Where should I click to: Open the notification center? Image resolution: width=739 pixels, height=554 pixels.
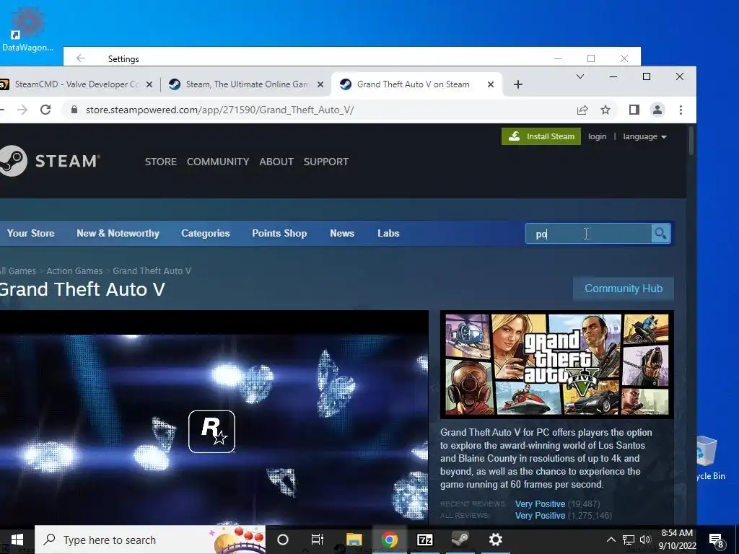tap(717, 540)
